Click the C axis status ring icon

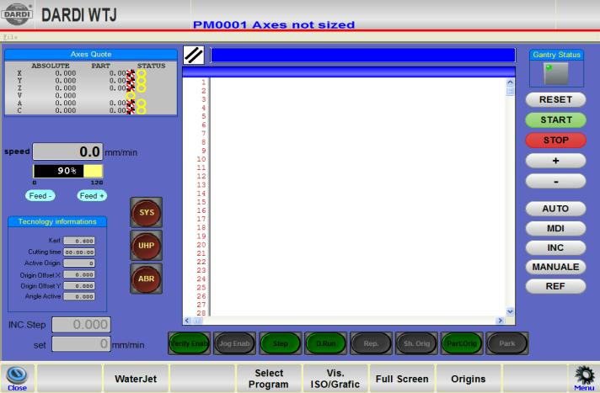[142, 110]
